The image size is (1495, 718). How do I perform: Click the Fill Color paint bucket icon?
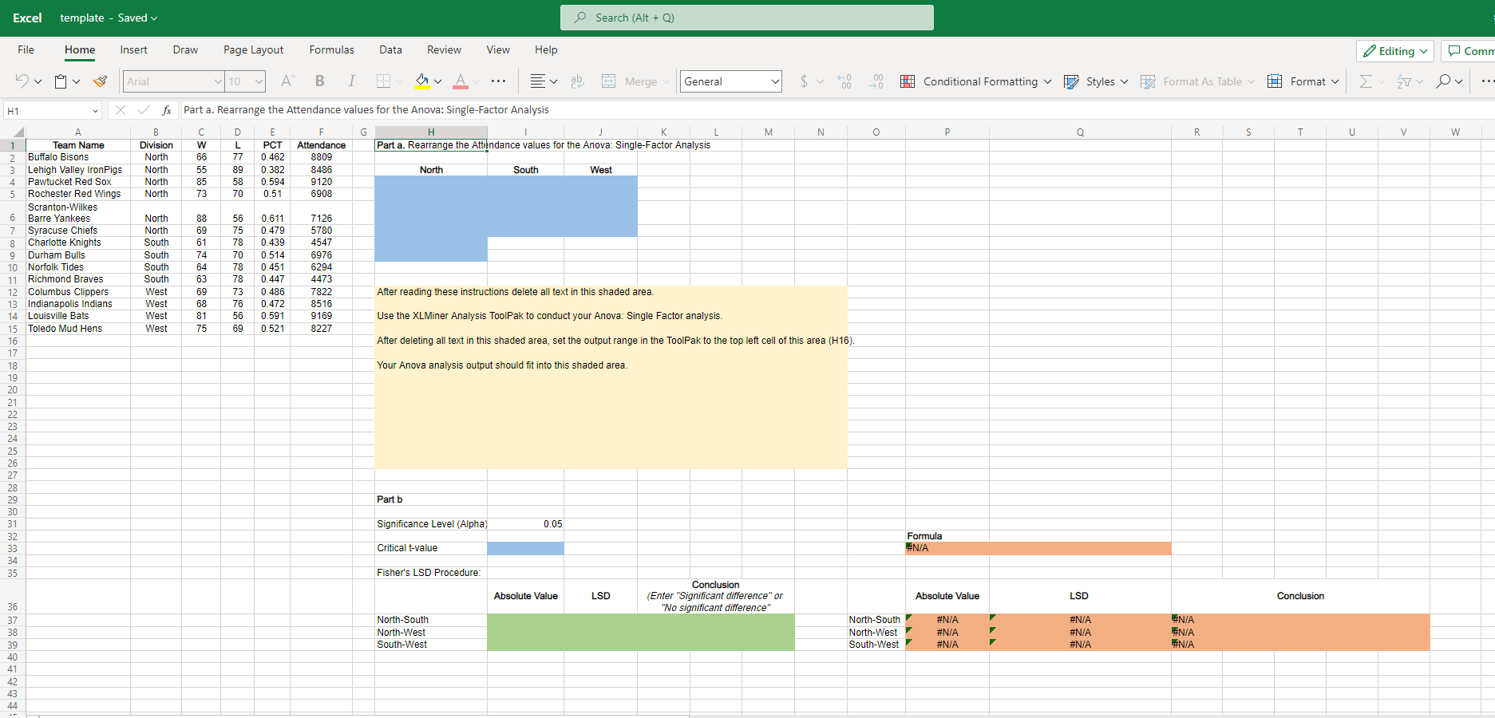424,81
